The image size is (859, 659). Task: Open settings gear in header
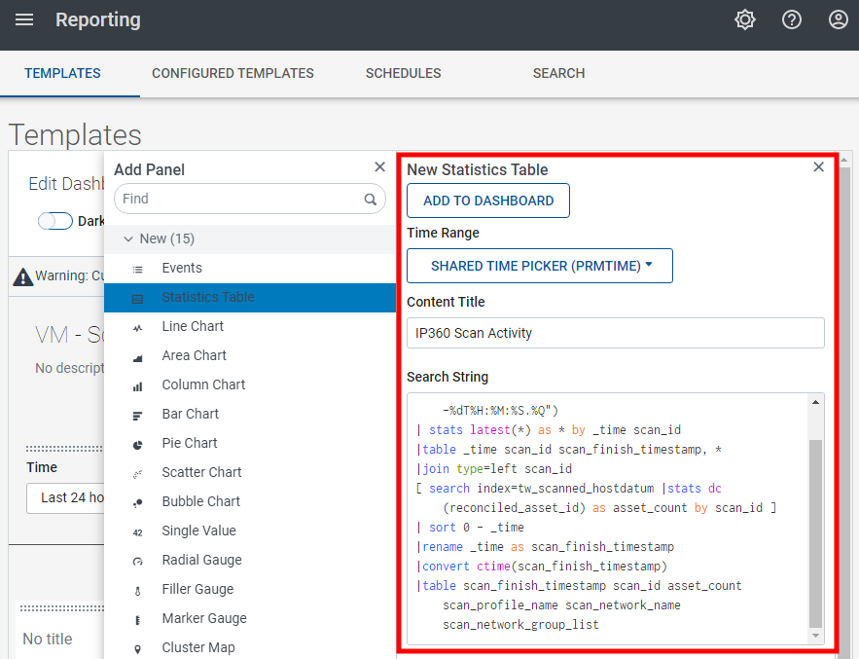(x=744, y=20)
